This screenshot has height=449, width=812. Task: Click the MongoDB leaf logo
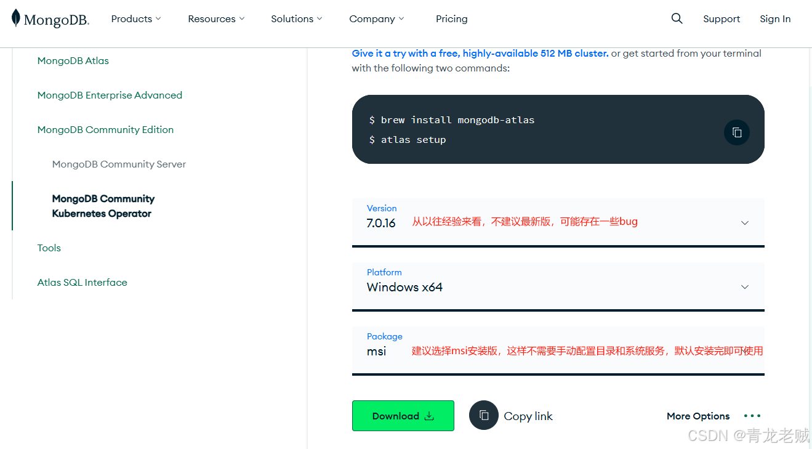[50, 18]
